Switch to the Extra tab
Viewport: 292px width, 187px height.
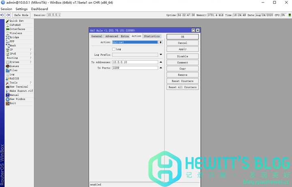point(125,36)
